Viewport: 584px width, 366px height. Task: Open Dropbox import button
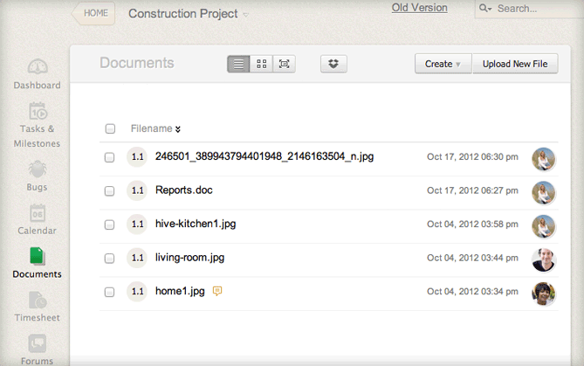click(x=334, y=64)
